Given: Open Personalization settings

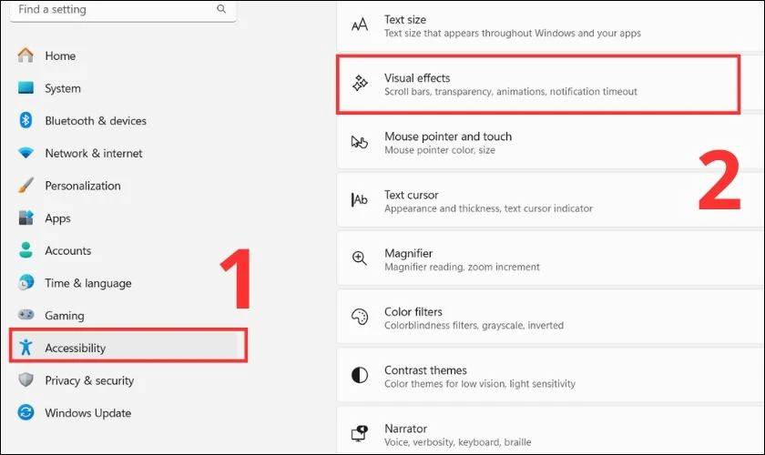Looking at the screenshot, I should [123, 186].
